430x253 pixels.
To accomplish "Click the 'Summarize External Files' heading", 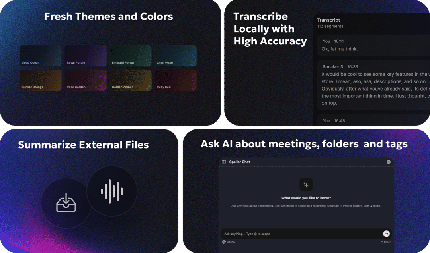I will [83, 145].
